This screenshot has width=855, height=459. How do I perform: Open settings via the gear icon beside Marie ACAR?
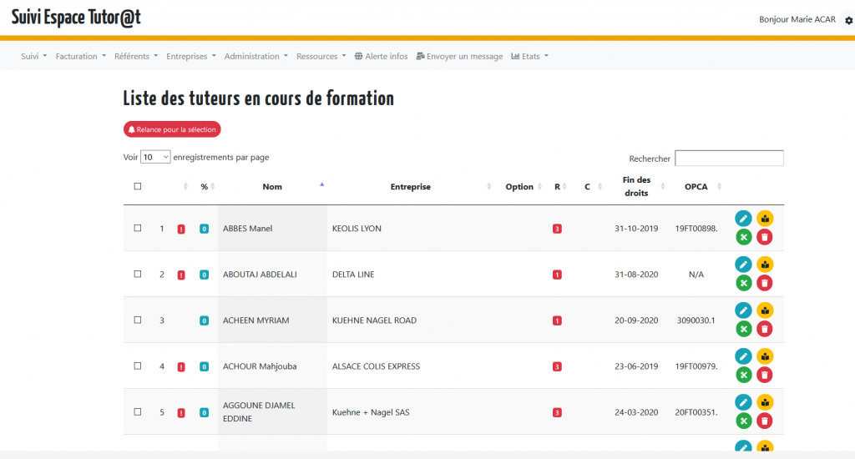point(848,20)
